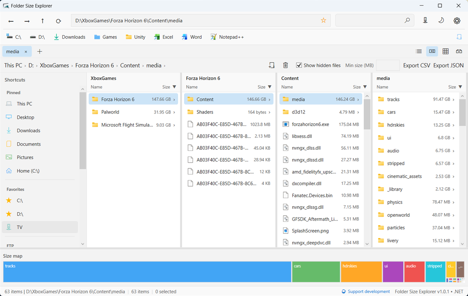The width and height of the screenshot is (468, 296).
Task: Select forzahorizon6.exe file
Action: (x=321, y=124)
